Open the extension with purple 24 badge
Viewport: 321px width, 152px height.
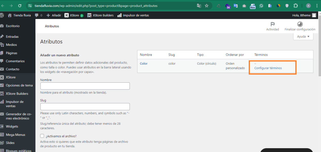(227, 6)
